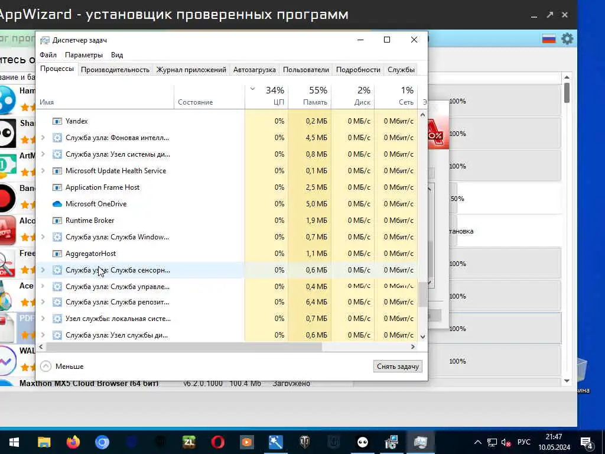Launch Opera browser from the taskbar
Screen dimensions: 605x454
pos(218,442)
